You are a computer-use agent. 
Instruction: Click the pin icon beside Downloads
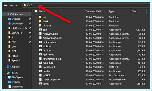(30, 24)
